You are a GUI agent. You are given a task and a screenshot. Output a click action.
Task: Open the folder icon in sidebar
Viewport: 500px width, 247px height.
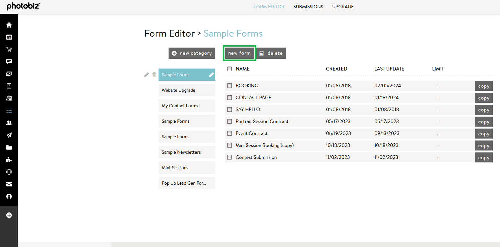pos(9,147)
